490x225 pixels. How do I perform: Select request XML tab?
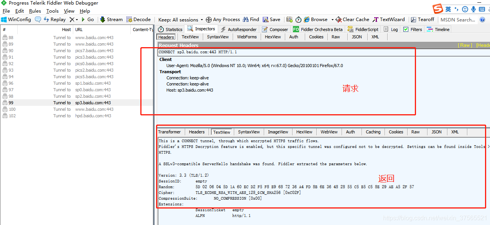click(375, 37)
